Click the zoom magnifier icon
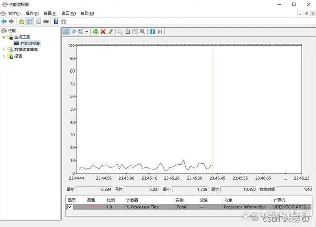 pyautogui.click(x=142, y=32)
